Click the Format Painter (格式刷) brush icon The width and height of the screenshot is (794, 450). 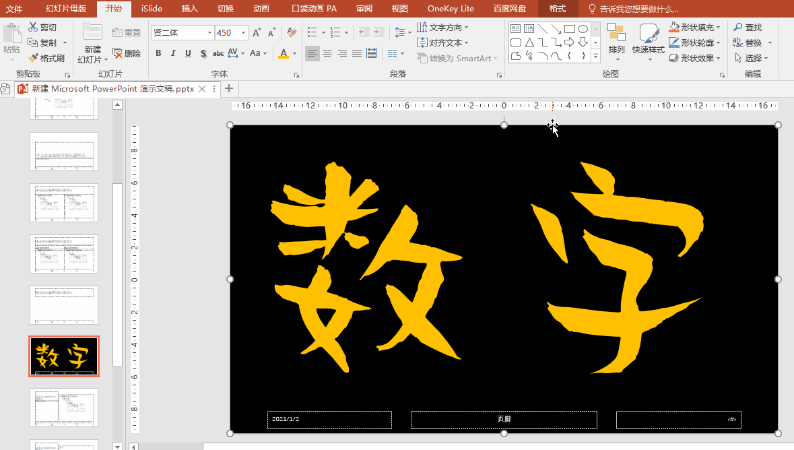pos(34,59)
